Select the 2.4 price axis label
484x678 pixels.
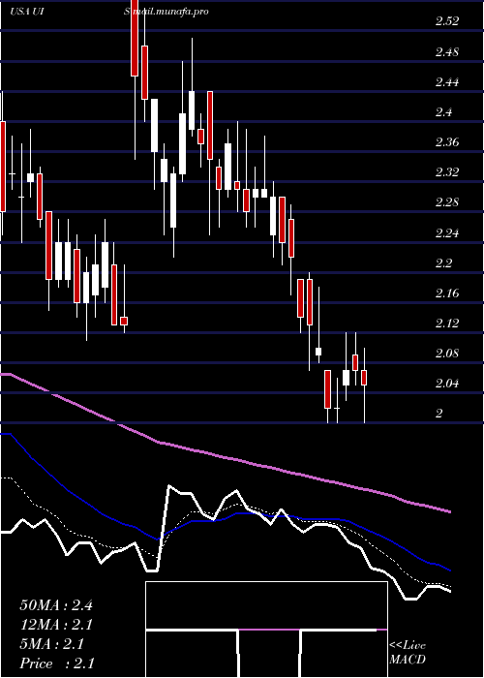(x=443, y=112)
